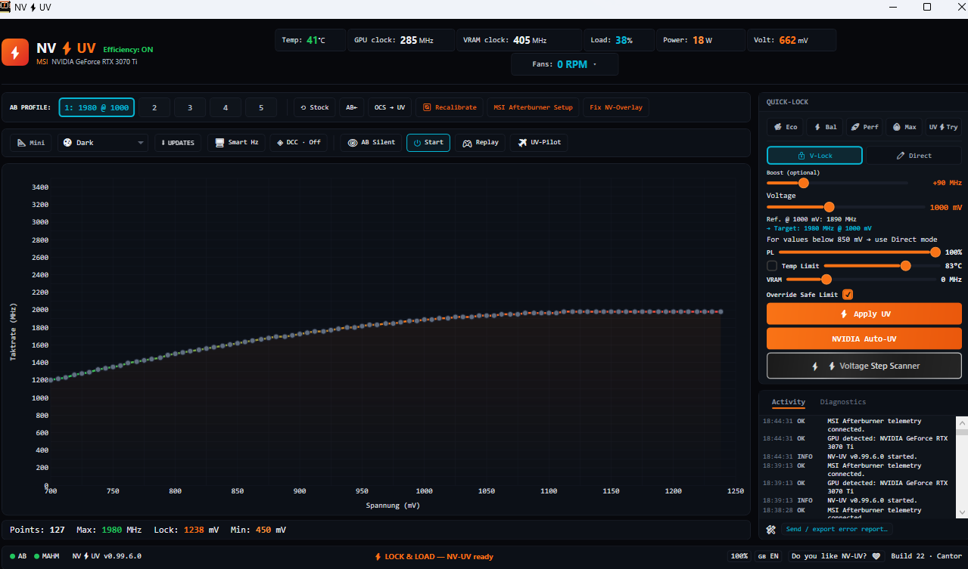The height and width of the screenshot is (569, 968).
Task: Select the Max quick-lock preset
Action: pyautogui.click(x=904, y=127)
